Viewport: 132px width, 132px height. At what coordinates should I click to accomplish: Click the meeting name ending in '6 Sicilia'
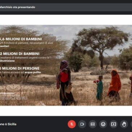[x=8, y=124]
